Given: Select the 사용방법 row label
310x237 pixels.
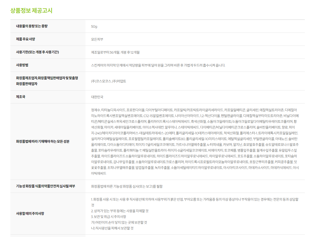Looking at the screenshot, I should coord(22,65).
